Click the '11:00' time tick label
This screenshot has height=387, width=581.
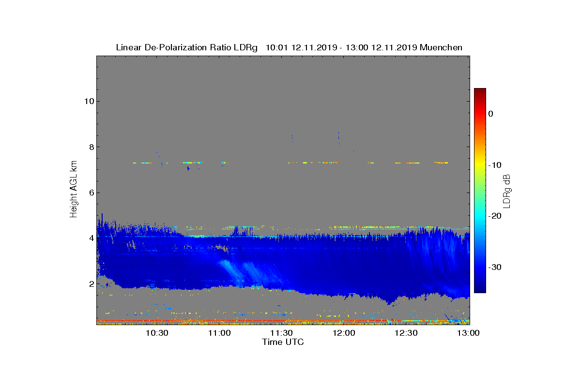click(x=219, y=333)
